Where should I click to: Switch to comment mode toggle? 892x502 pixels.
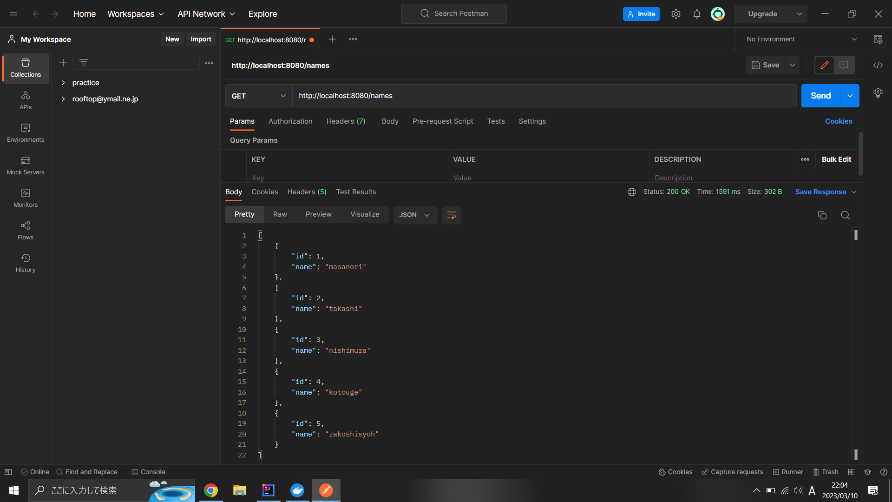(844, 65)
